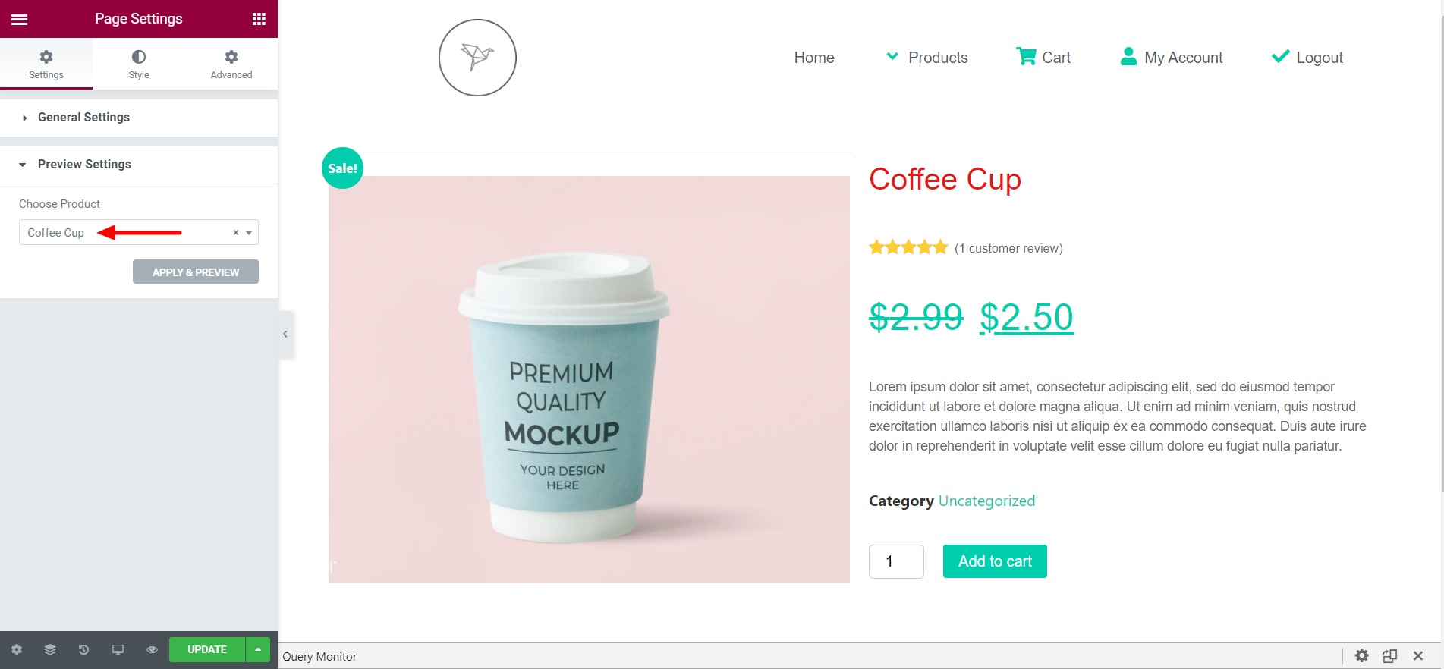The height and width of the screenshot is (669, 1444).
Task: Click the Apply & Preview button
Action: (x=195, y=272)
